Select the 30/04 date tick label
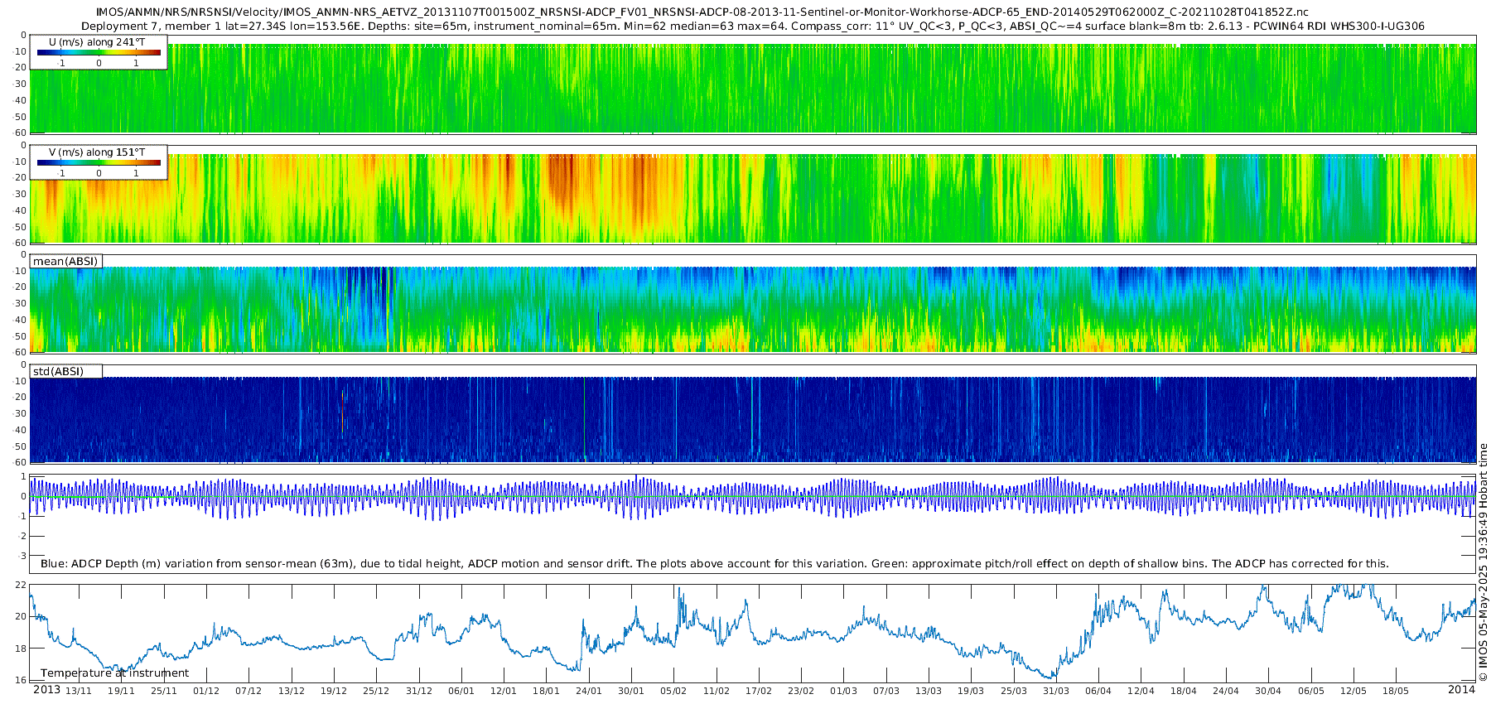The height and width of the screenshot is (704, 1491). (x=1268, y=692)
